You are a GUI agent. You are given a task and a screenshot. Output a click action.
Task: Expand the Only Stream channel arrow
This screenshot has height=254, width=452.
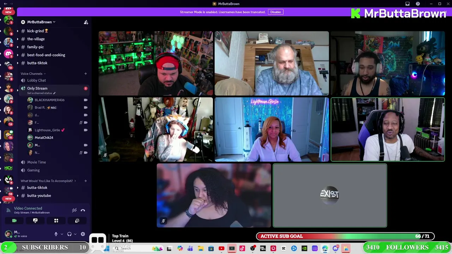click(17, 90)
